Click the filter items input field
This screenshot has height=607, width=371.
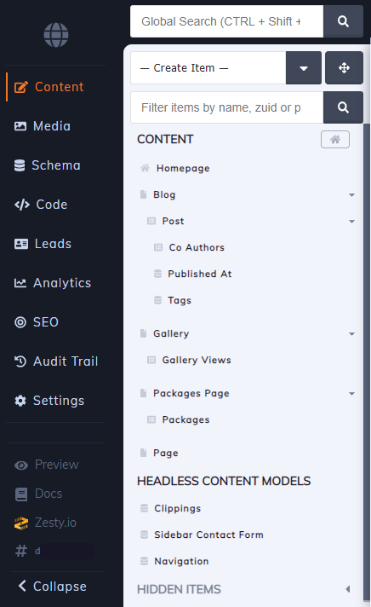[227, 107]
